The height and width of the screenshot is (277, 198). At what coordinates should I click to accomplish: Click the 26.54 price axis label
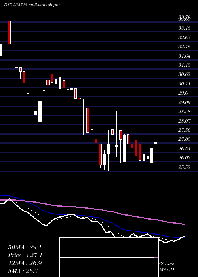point(184,149)
